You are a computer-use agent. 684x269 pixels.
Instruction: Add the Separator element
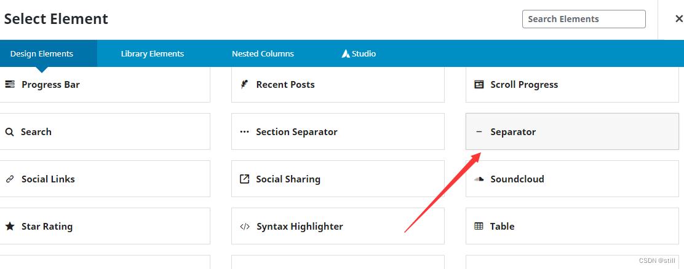coord(572,131)
